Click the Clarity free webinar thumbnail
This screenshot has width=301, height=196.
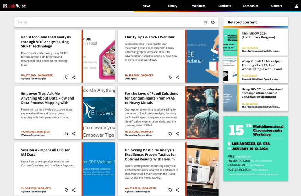(202, 56)
